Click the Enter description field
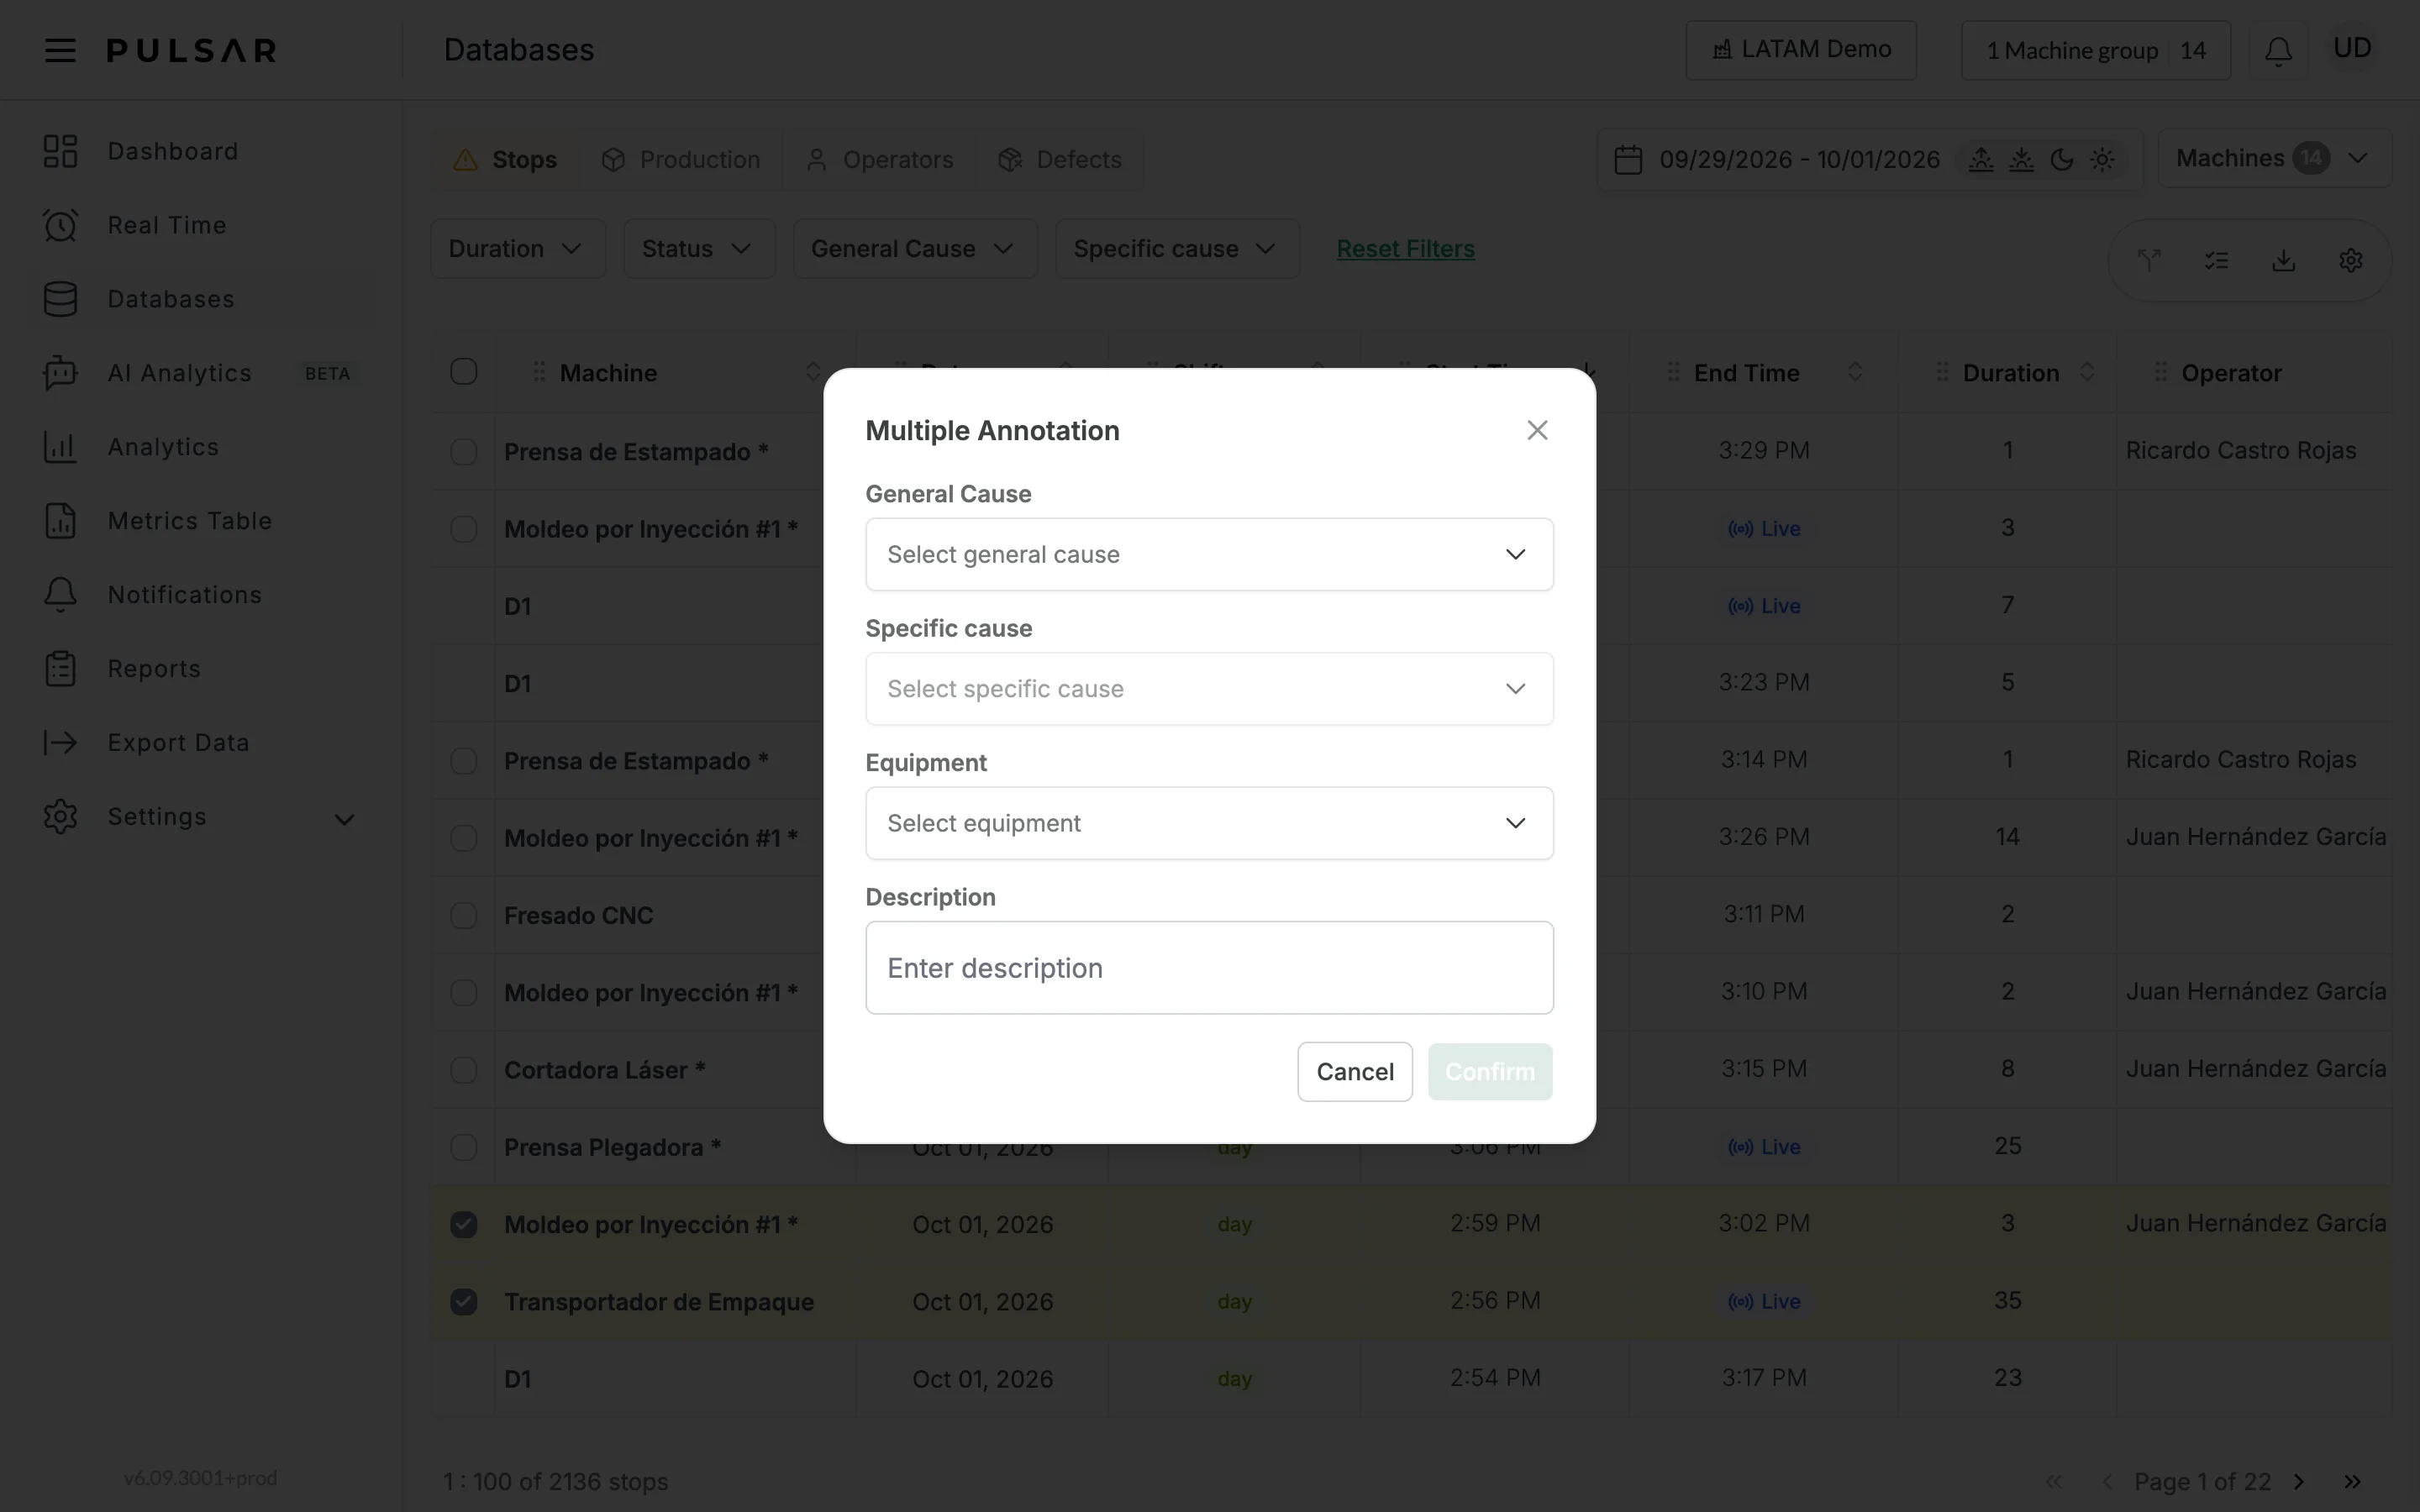This screenshot has width=2420, height=1512. 1209,968
